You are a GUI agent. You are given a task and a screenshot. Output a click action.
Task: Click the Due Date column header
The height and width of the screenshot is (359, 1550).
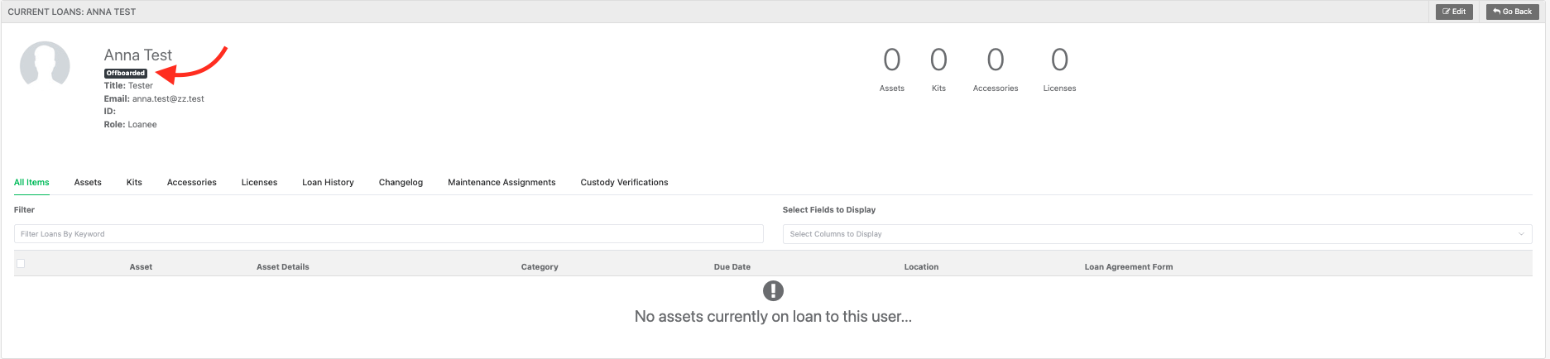[732, 267]
